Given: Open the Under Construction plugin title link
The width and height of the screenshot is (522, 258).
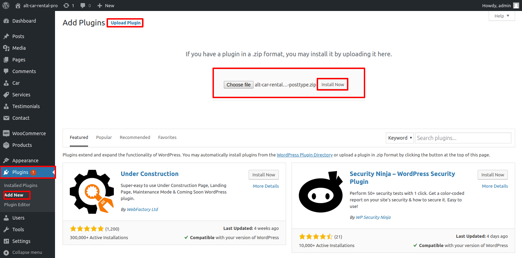Looking at the screenshot, I should coord(150,174).
